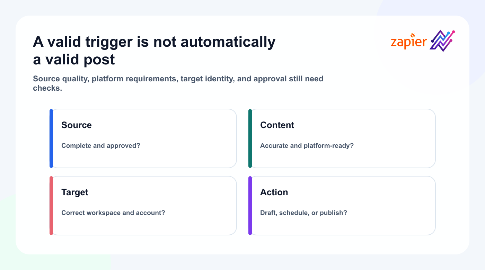This screenshot has width=485, height=270.
Task: Click the text "Complete and approved?"
Action: coord(101,145)
